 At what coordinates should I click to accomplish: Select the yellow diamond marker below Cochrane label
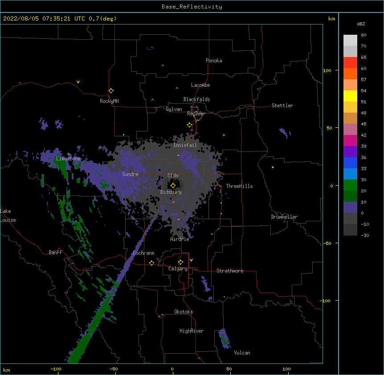point(152,263)
